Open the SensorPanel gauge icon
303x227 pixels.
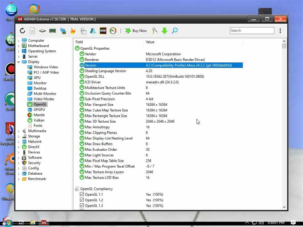coord(113,31)
